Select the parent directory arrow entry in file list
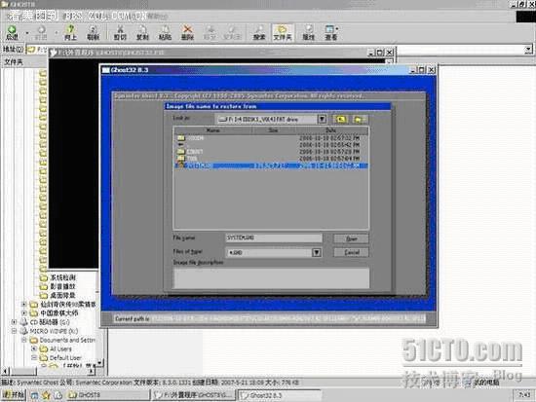Image resolution: width=536 pixels, height=402 pixels. coord(181,145)
